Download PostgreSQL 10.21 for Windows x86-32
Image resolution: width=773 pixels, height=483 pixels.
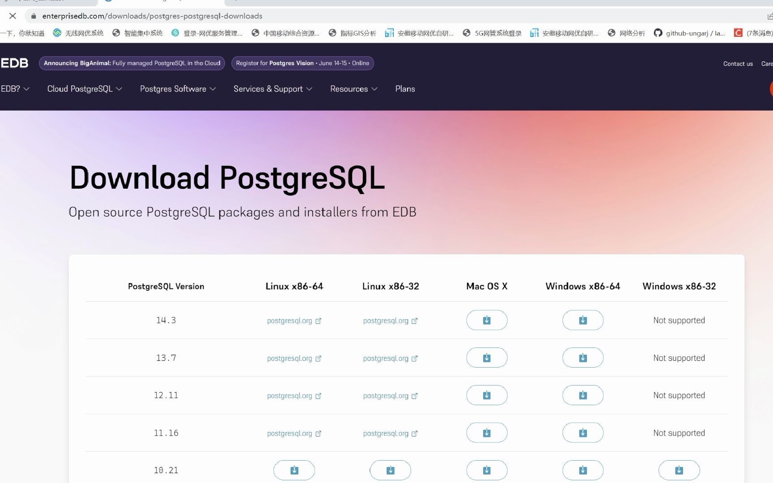pos(679,470)
